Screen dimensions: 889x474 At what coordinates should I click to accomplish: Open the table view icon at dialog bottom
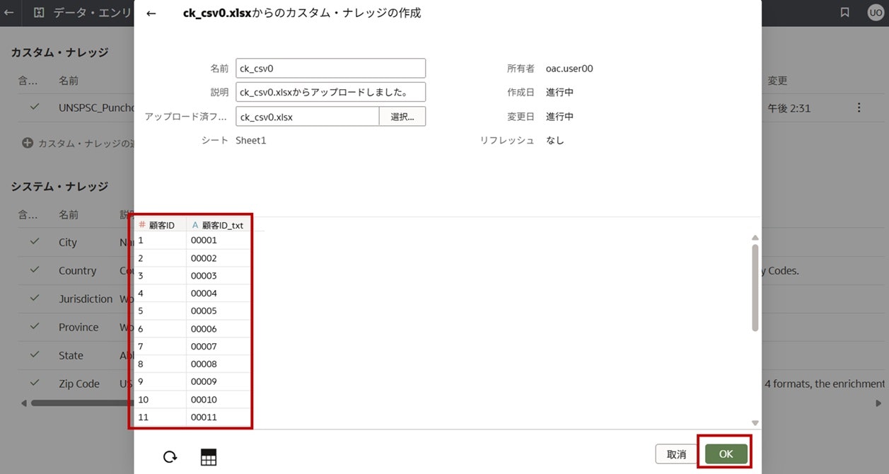pos(209,457)
